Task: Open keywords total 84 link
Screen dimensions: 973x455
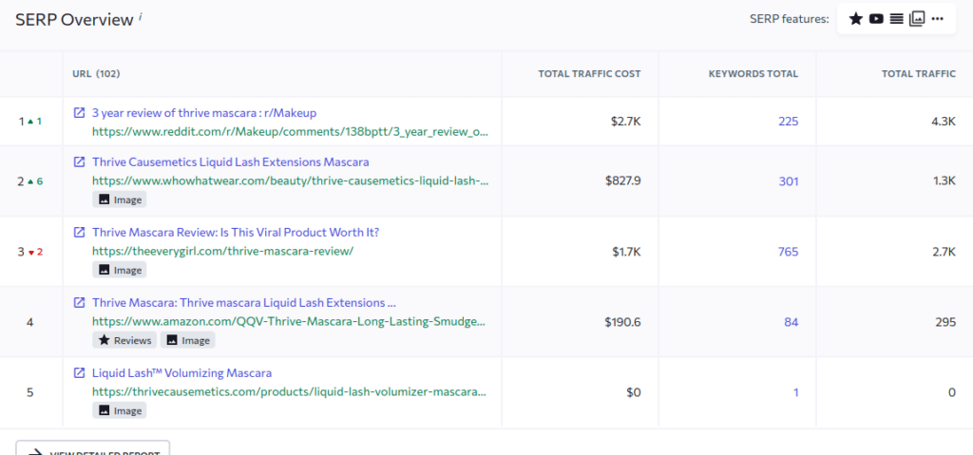Action: (792, 322)
